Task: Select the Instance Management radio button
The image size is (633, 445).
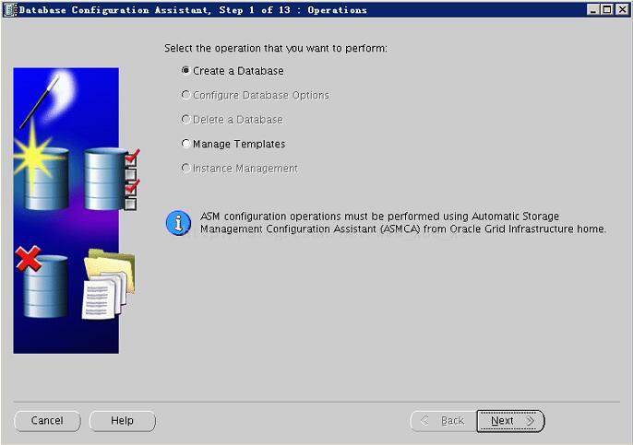Action: click(185, 168)
